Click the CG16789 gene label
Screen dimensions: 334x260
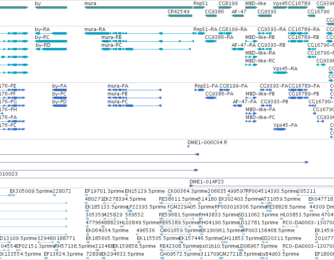(x=299, y=4)
